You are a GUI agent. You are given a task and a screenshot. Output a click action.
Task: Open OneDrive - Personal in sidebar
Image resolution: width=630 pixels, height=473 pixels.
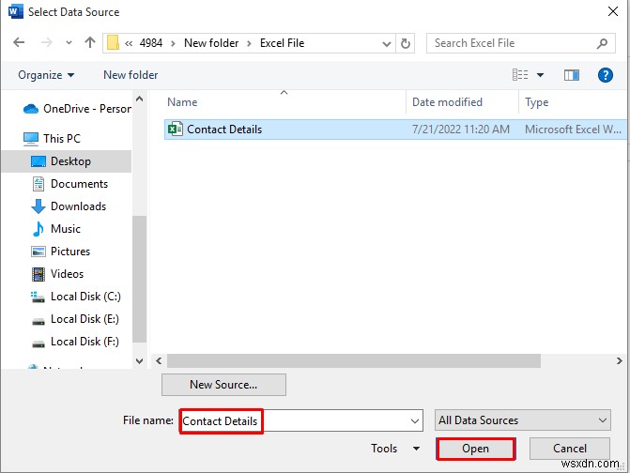click(x=86, y=109)
